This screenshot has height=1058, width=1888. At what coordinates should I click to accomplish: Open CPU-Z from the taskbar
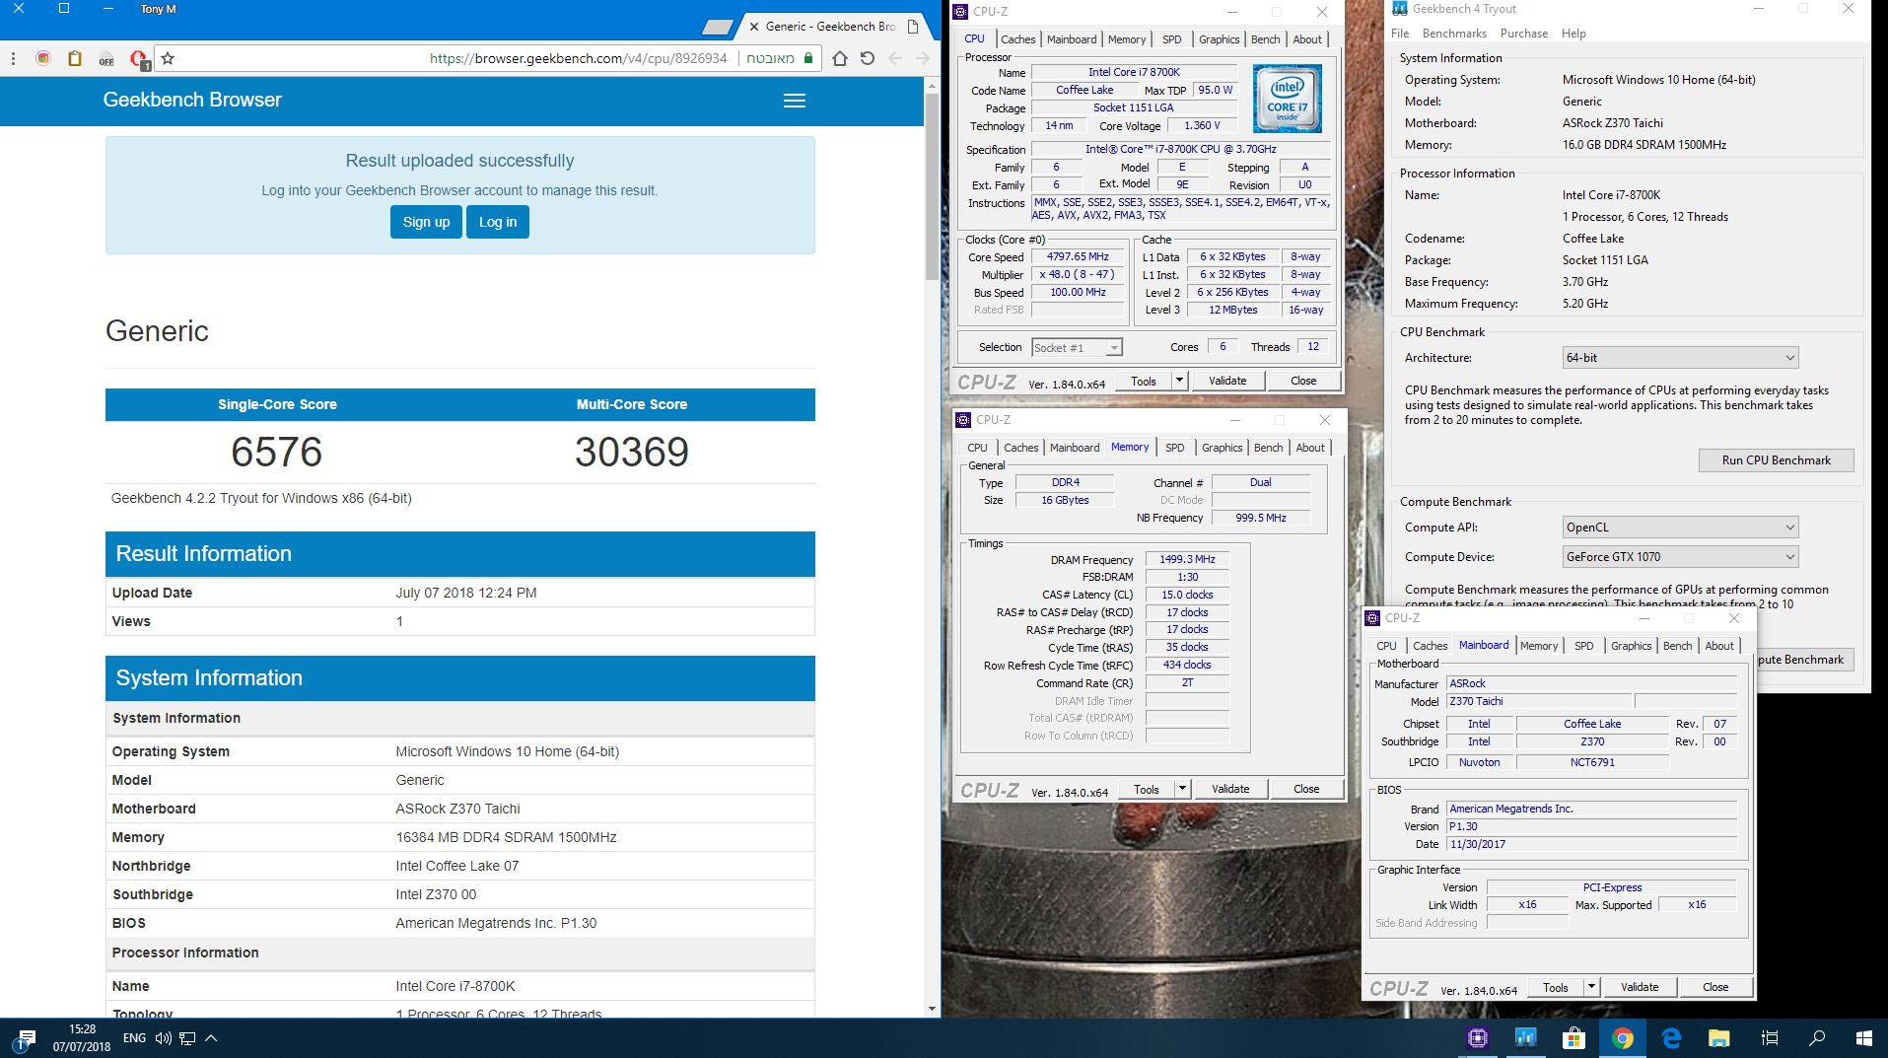pyautogui.click(x=1477, y=1037)
